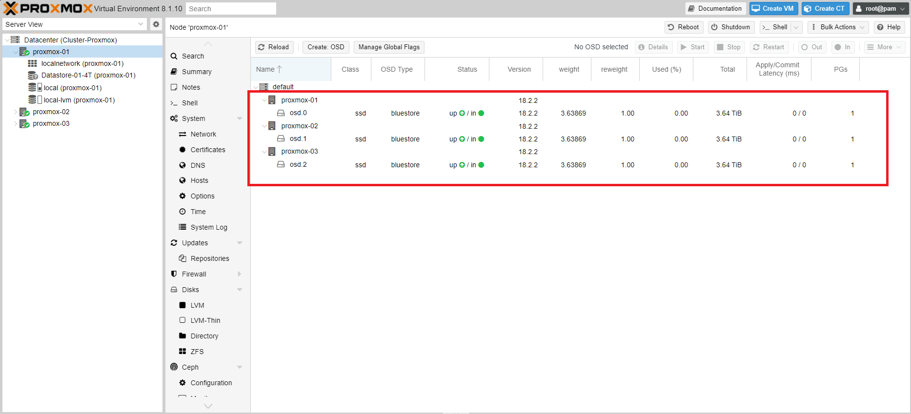Select Datacenter (Cluster-Proxmox) in the tree
This screenshot has height=414, width=911.
click(x=70, y=40)
